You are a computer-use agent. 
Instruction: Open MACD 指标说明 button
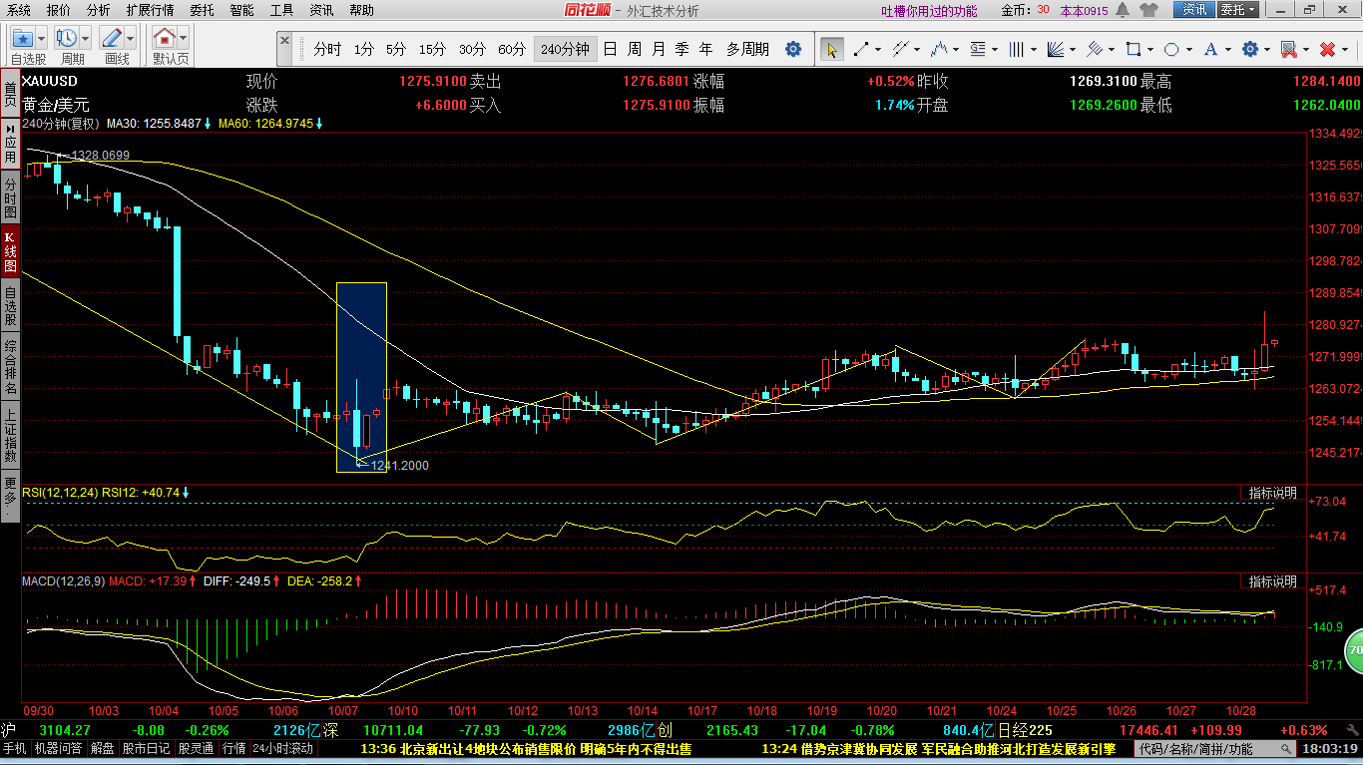(1273, 581)
